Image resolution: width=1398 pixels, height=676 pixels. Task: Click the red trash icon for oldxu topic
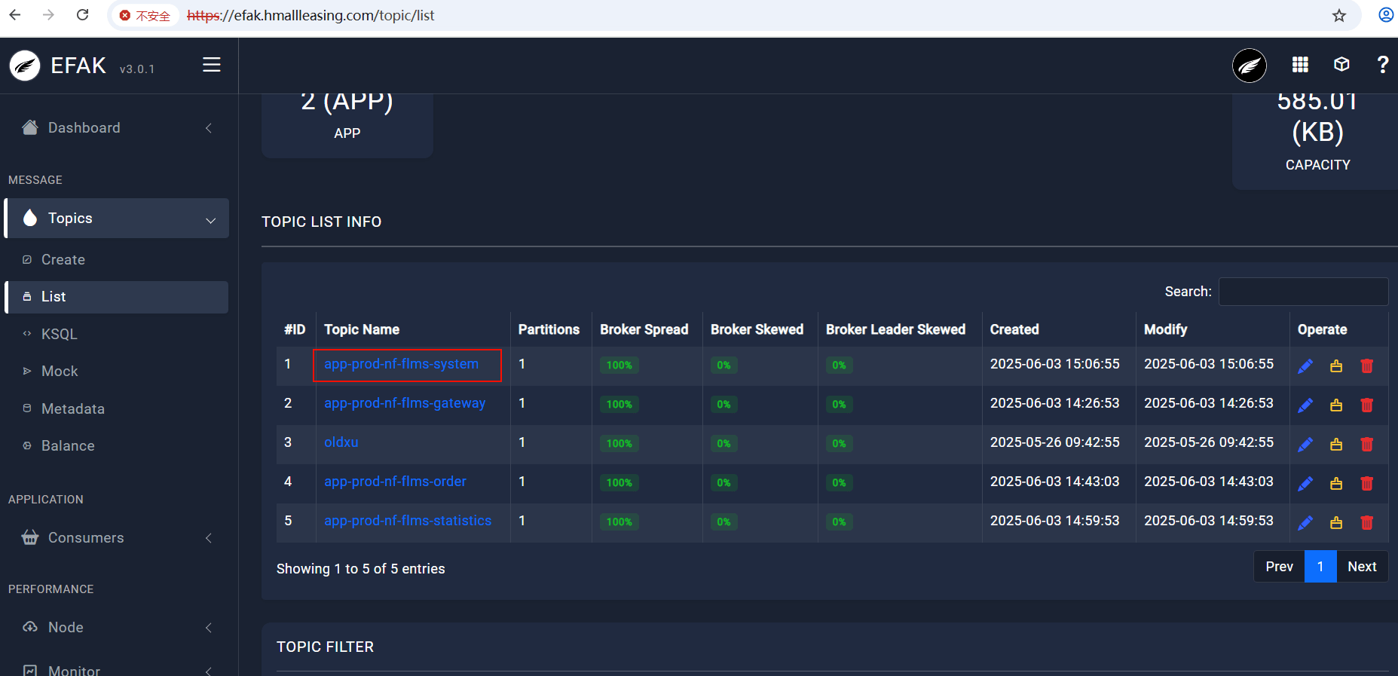click(x=1366, y=445)
